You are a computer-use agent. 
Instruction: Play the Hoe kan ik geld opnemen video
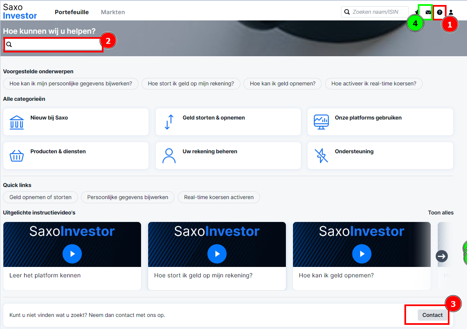(361, 254)
